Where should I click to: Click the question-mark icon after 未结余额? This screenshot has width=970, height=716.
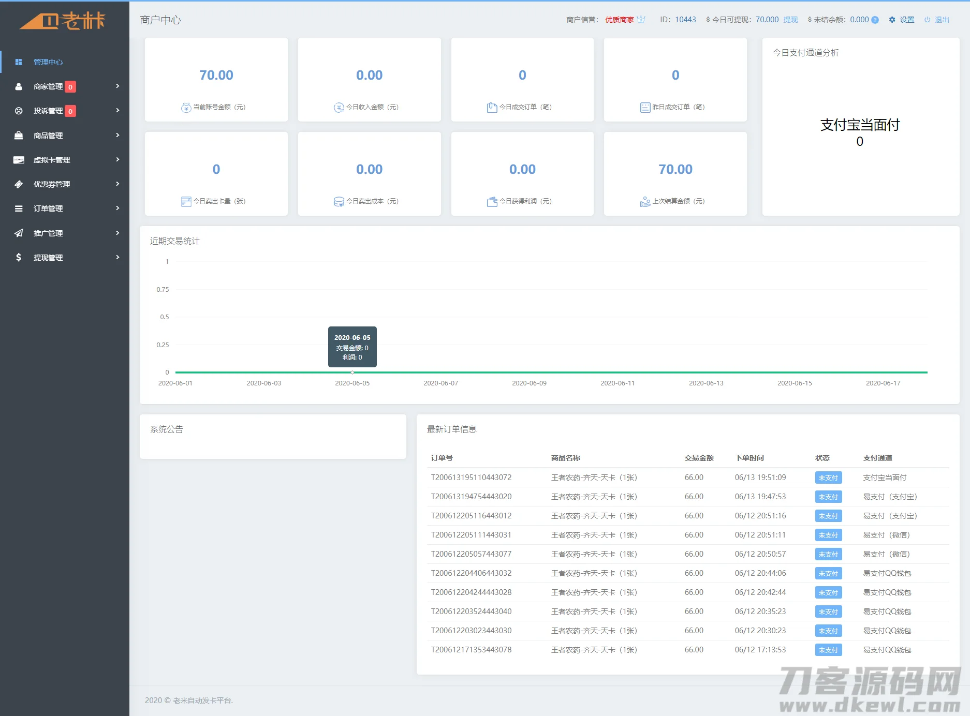[x=875, y=20]
